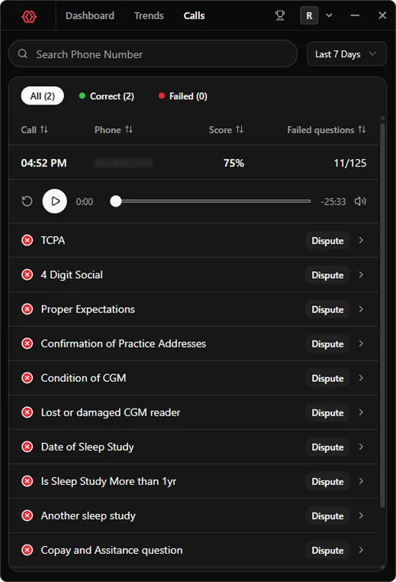The height and width of the screenshot is (582, 396).
Task: Switch to the Dashboard tab
Action: point(90,15)
